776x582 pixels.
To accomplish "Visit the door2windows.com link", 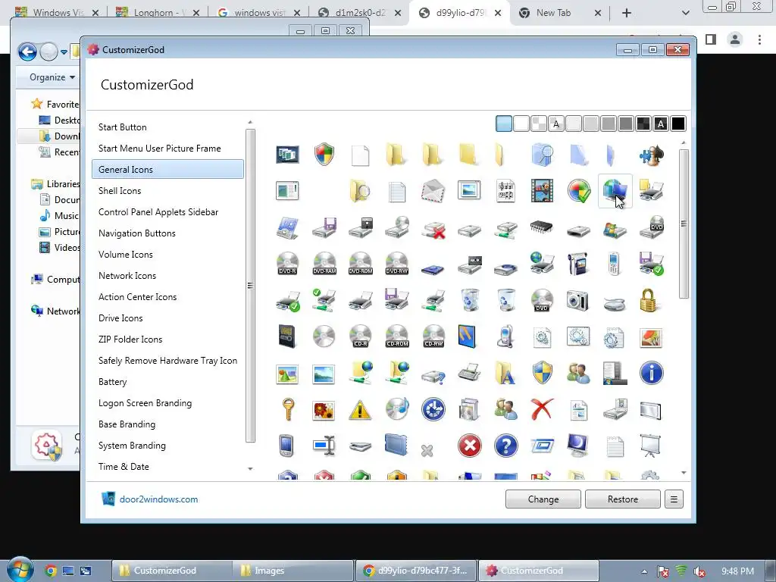I will tap(158, 499).
